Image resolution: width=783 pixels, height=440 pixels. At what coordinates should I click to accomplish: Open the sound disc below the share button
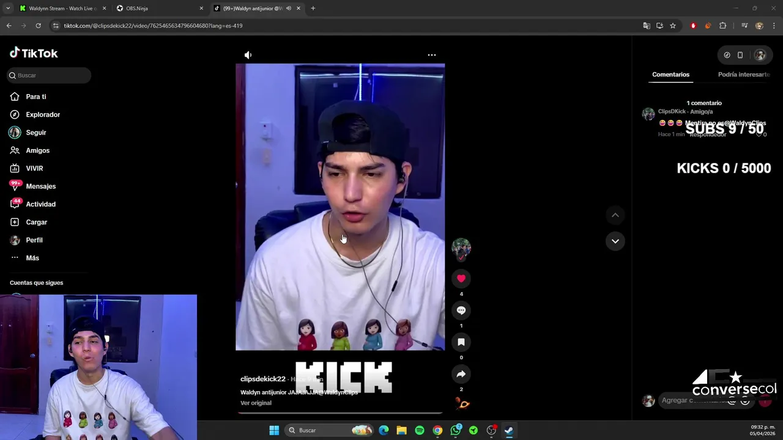click(x=462, y=403)
